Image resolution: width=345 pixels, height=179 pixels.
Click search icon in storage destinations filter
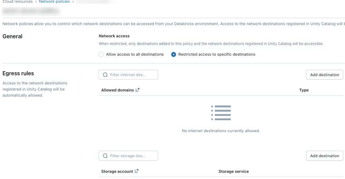click(105, 156)
